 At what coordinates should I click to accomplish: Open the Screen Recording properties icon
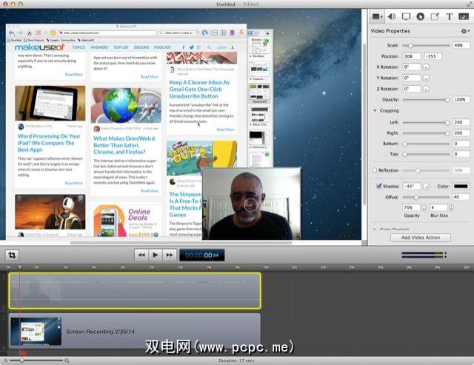point(406,16)
